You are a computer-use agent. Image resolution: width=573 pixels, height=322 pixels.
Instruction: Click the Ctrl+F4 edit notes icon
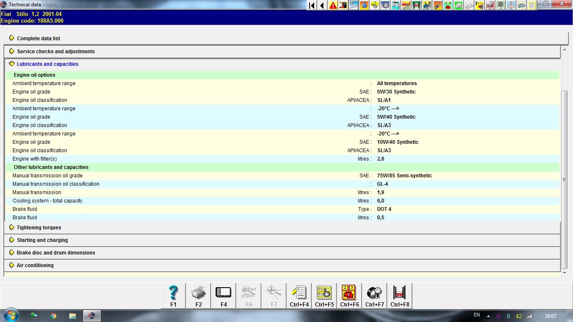(299, 296)
